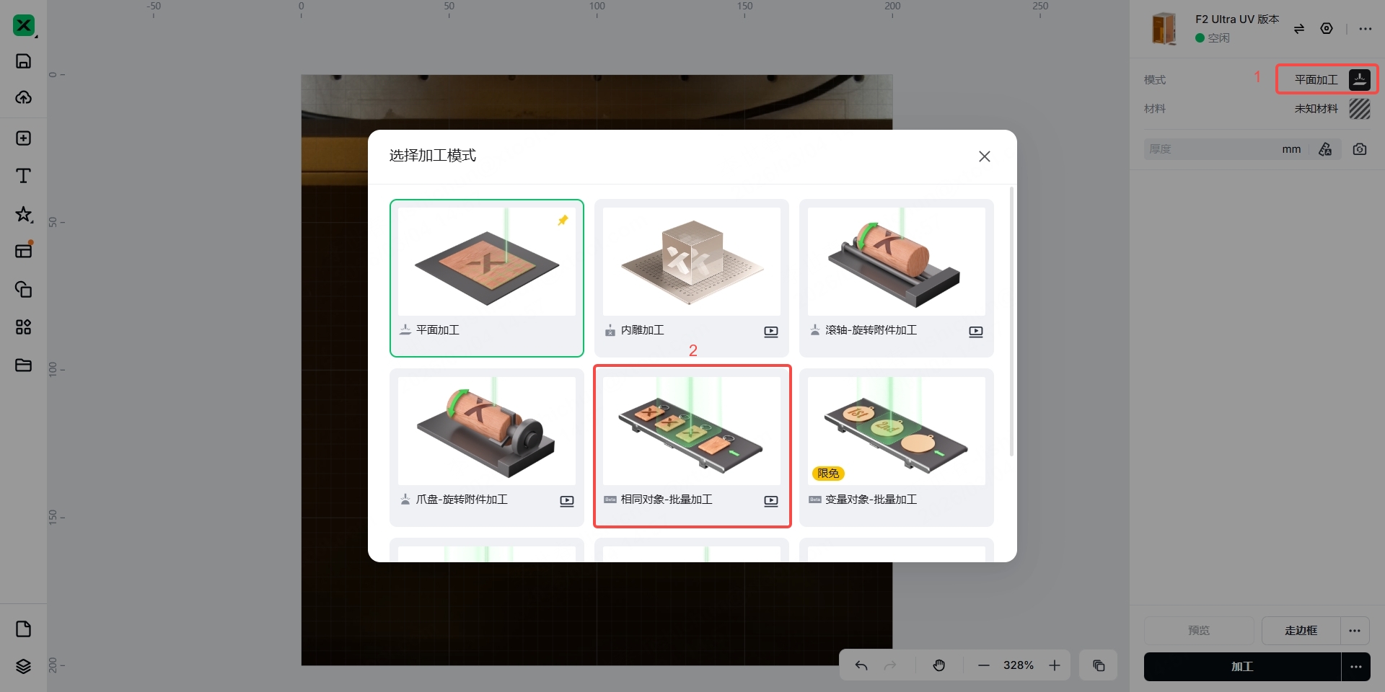This screenshot has width=1385, height=692.
Task: Close the 选择加工模式 dialog
Action: 985,156
